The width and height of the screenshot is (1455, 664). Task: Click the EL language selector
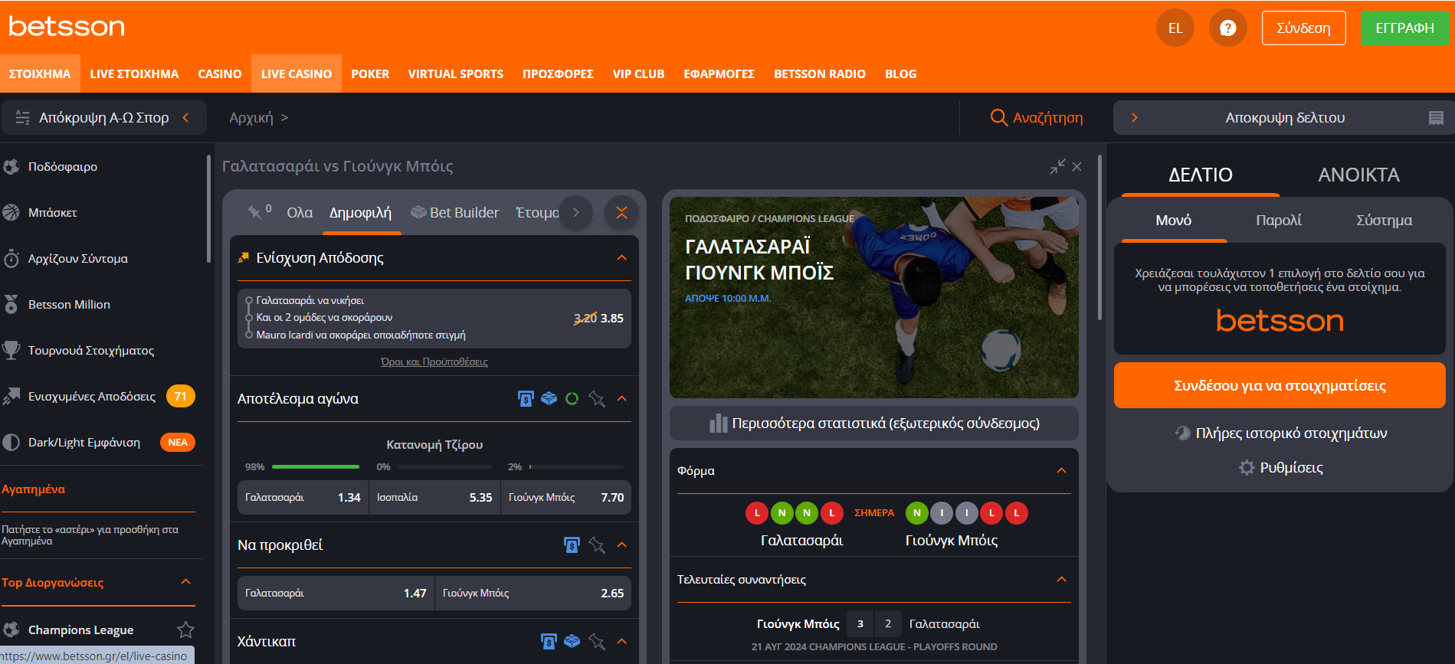pyautogui.click(x=1175, y=28)
